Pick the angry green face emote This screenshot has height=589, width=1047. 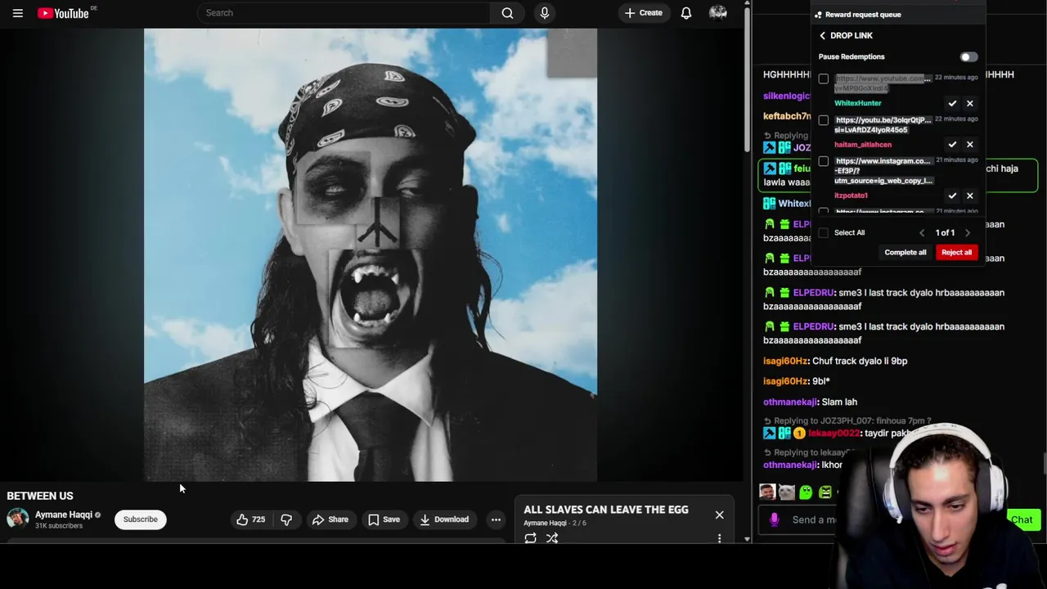pyautogui.click(x=825, y=492)
